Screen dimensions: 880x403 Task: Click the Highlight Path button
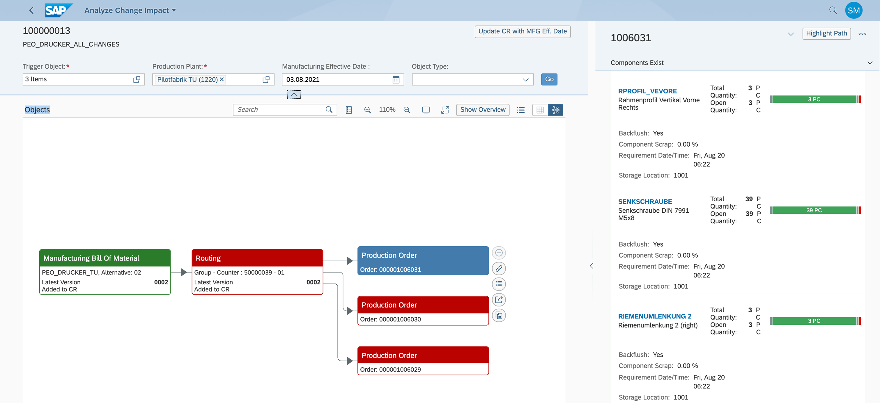point(826,33)
